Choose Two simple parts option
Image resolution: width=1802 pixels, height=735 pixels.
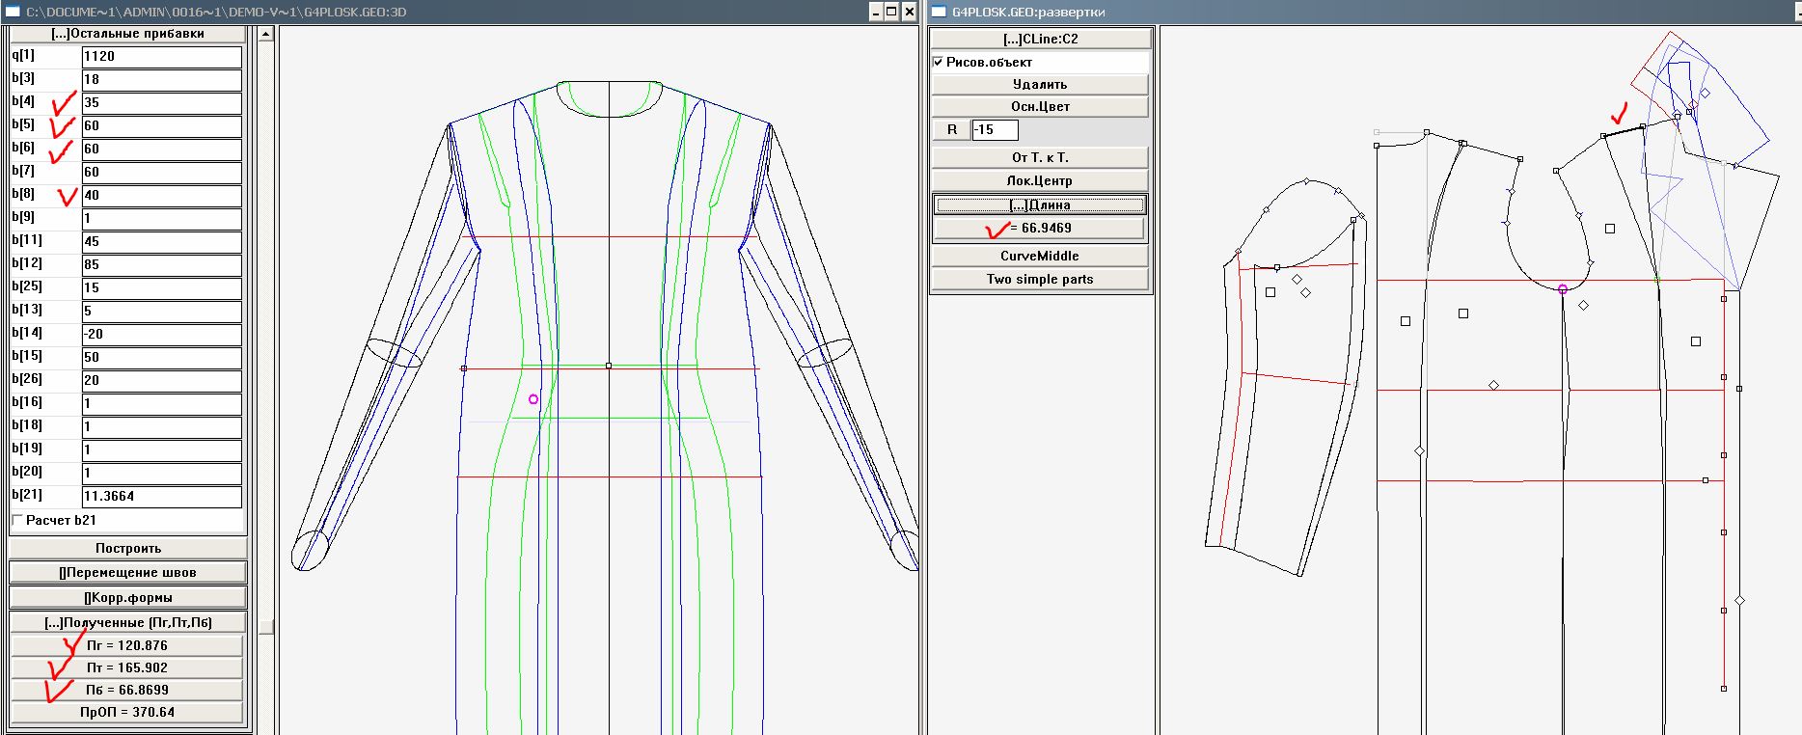pos(1040,279)
